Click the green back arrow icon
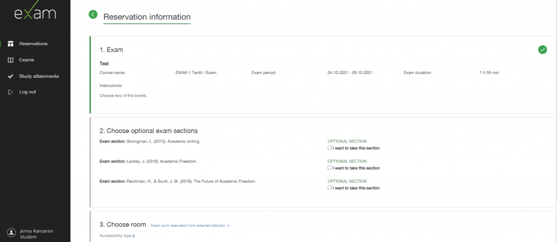 (93, 15)
